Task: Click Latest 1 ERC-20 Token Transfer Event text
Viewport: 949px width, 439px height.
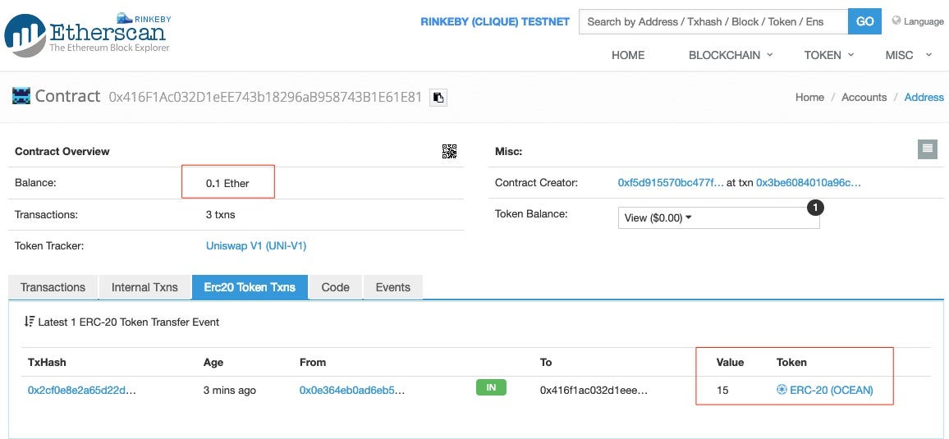Action: pyautogui.click(x=128, y=322)
